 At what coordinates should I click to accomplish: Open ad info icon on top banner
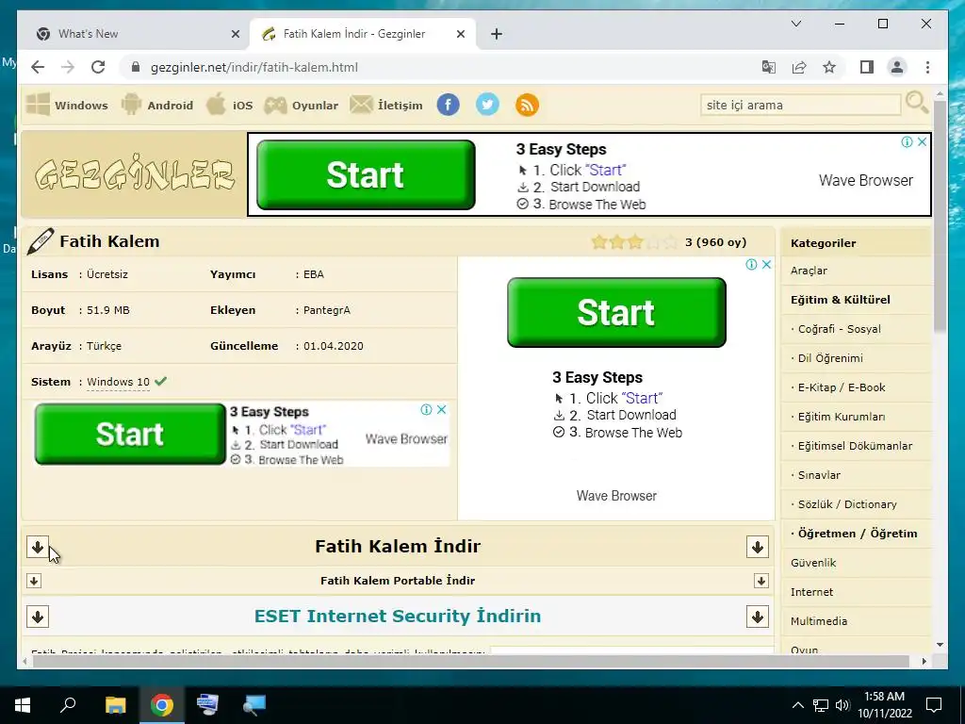tap(908, 141)
